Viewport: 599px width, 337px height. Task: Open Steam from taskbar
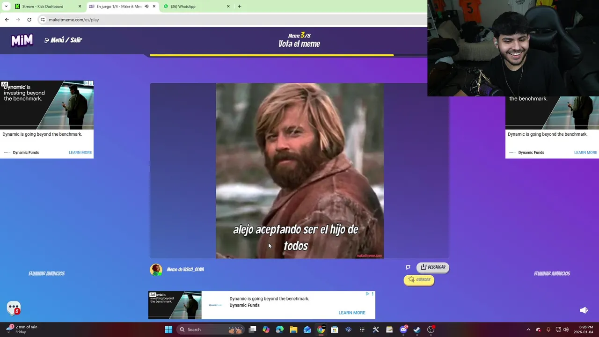417,330
